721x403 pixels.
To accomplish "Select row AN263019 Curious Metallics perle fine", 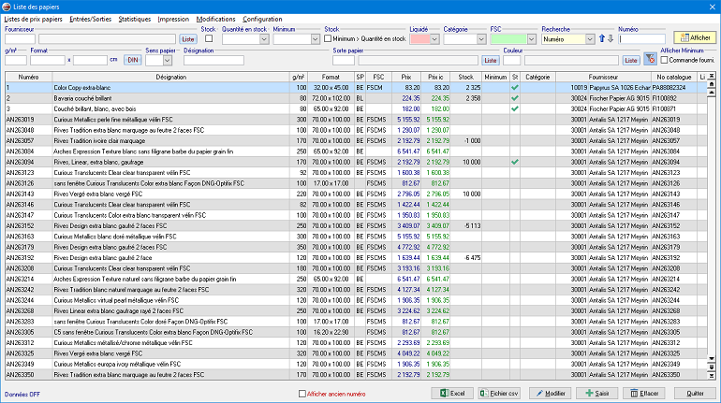I will (x=356, y=120).
